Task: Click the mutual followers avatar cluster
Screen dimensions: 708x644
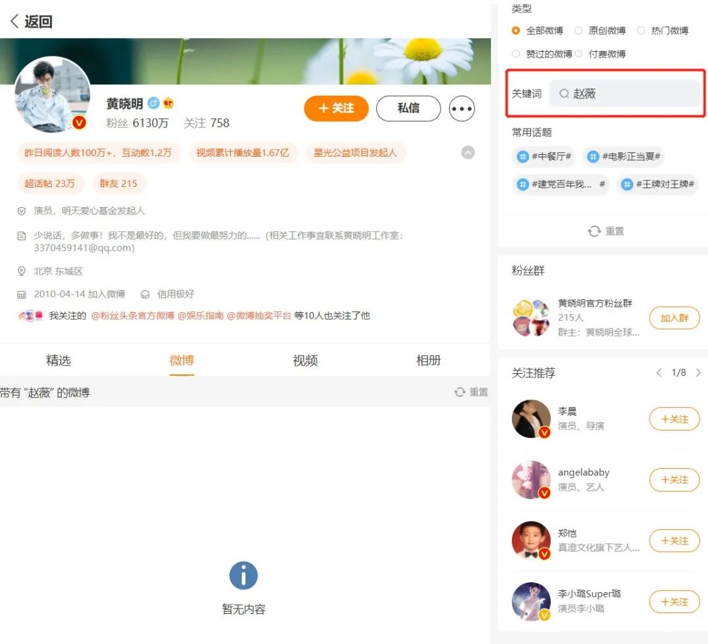Action: (x=30, y=315)
